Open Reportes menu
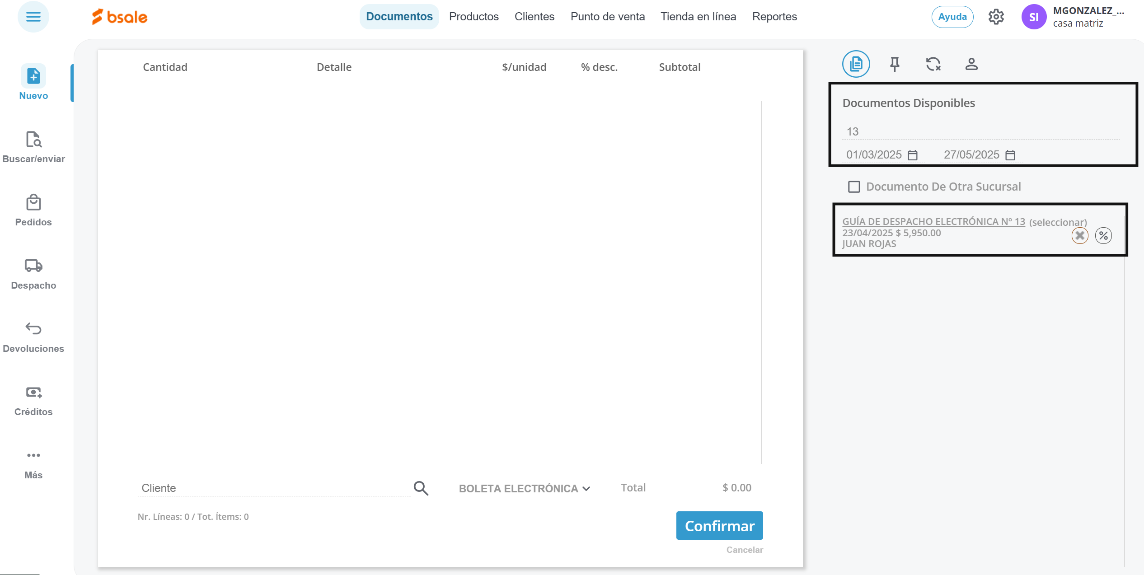 (774, 17)
